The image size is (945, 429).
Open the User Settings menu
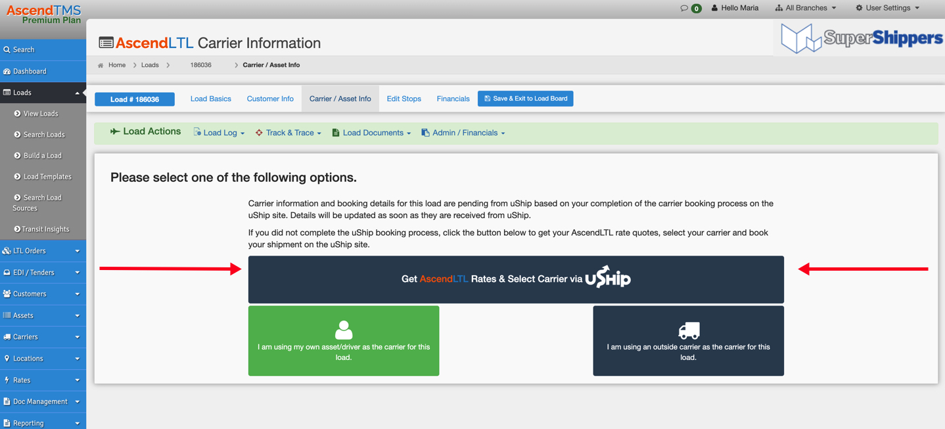[887, 8]
